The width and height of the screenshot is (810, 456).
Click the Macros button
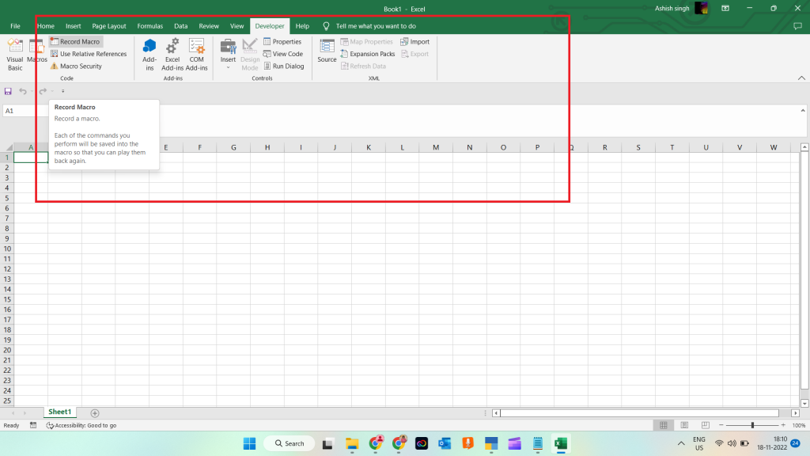pos(36,51)
